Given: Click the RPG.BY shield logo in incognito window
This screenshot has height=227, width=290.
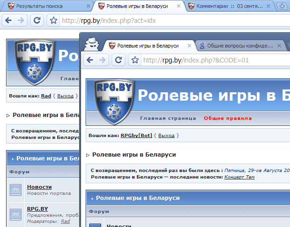Looking at the screenshot, I should pos(114,102).
